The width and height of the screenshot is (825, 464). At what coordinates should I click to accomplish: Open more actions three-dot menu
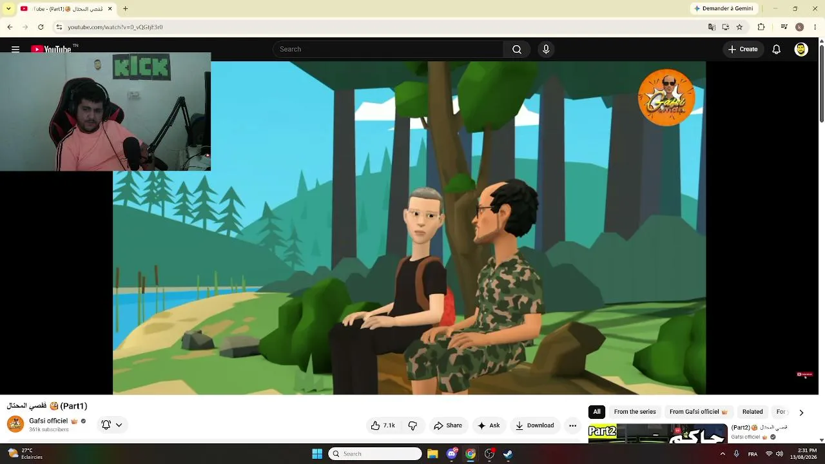572,425
